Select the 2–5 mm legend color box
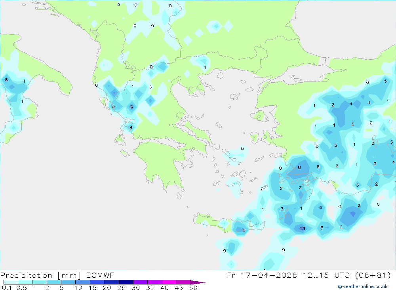 pos(54,282)
